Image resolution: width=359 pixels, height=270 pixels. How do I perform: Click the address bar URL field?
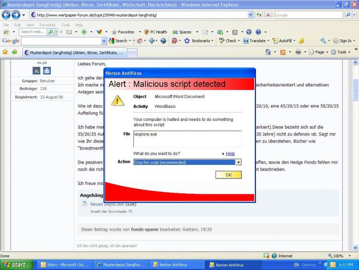[x=139, y=15]
